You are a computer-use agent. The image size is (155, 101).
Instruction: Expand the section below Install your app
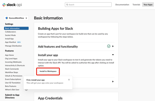113,82
